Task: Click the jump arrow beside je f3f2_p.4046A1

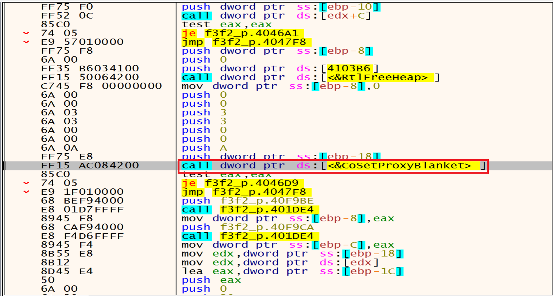Action: click(26, 33)
